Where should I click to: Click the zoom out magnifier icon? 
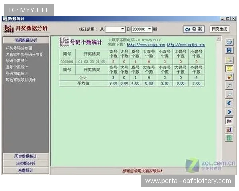229,95
